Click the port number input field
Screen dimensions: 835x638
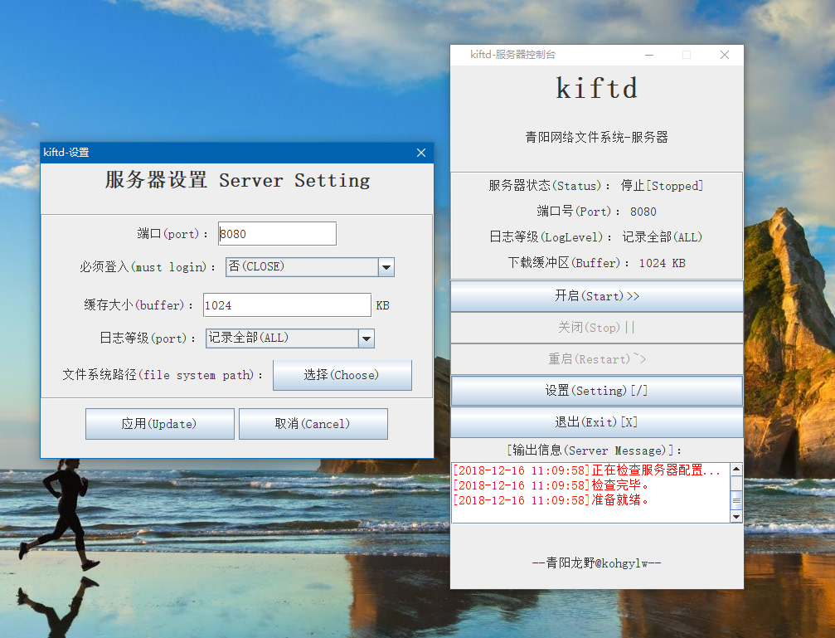tap(277, 234)
